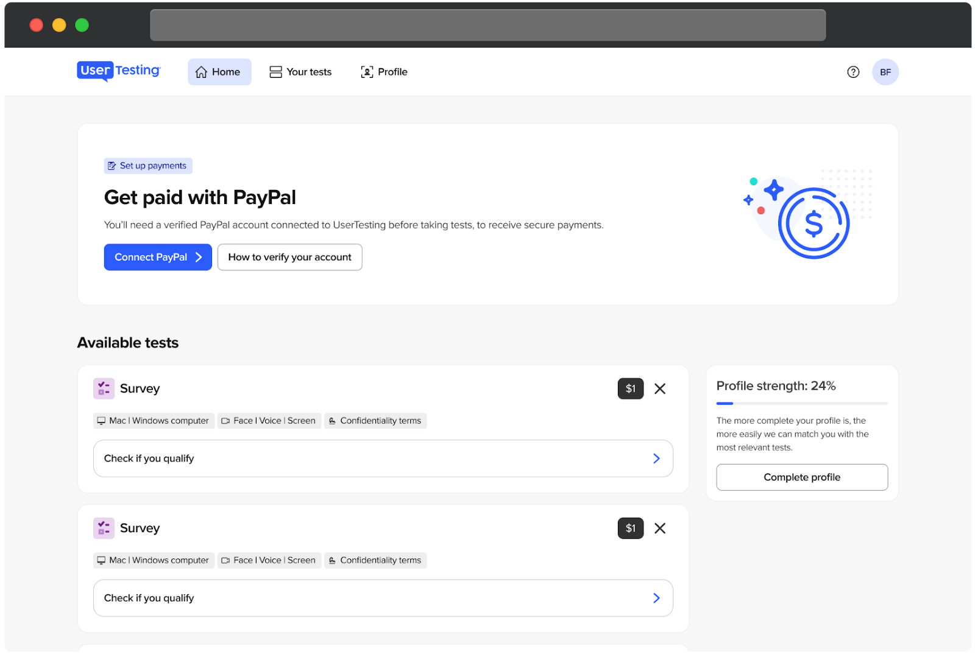Click the first Survey checklist icon

(x=104, y=389)
